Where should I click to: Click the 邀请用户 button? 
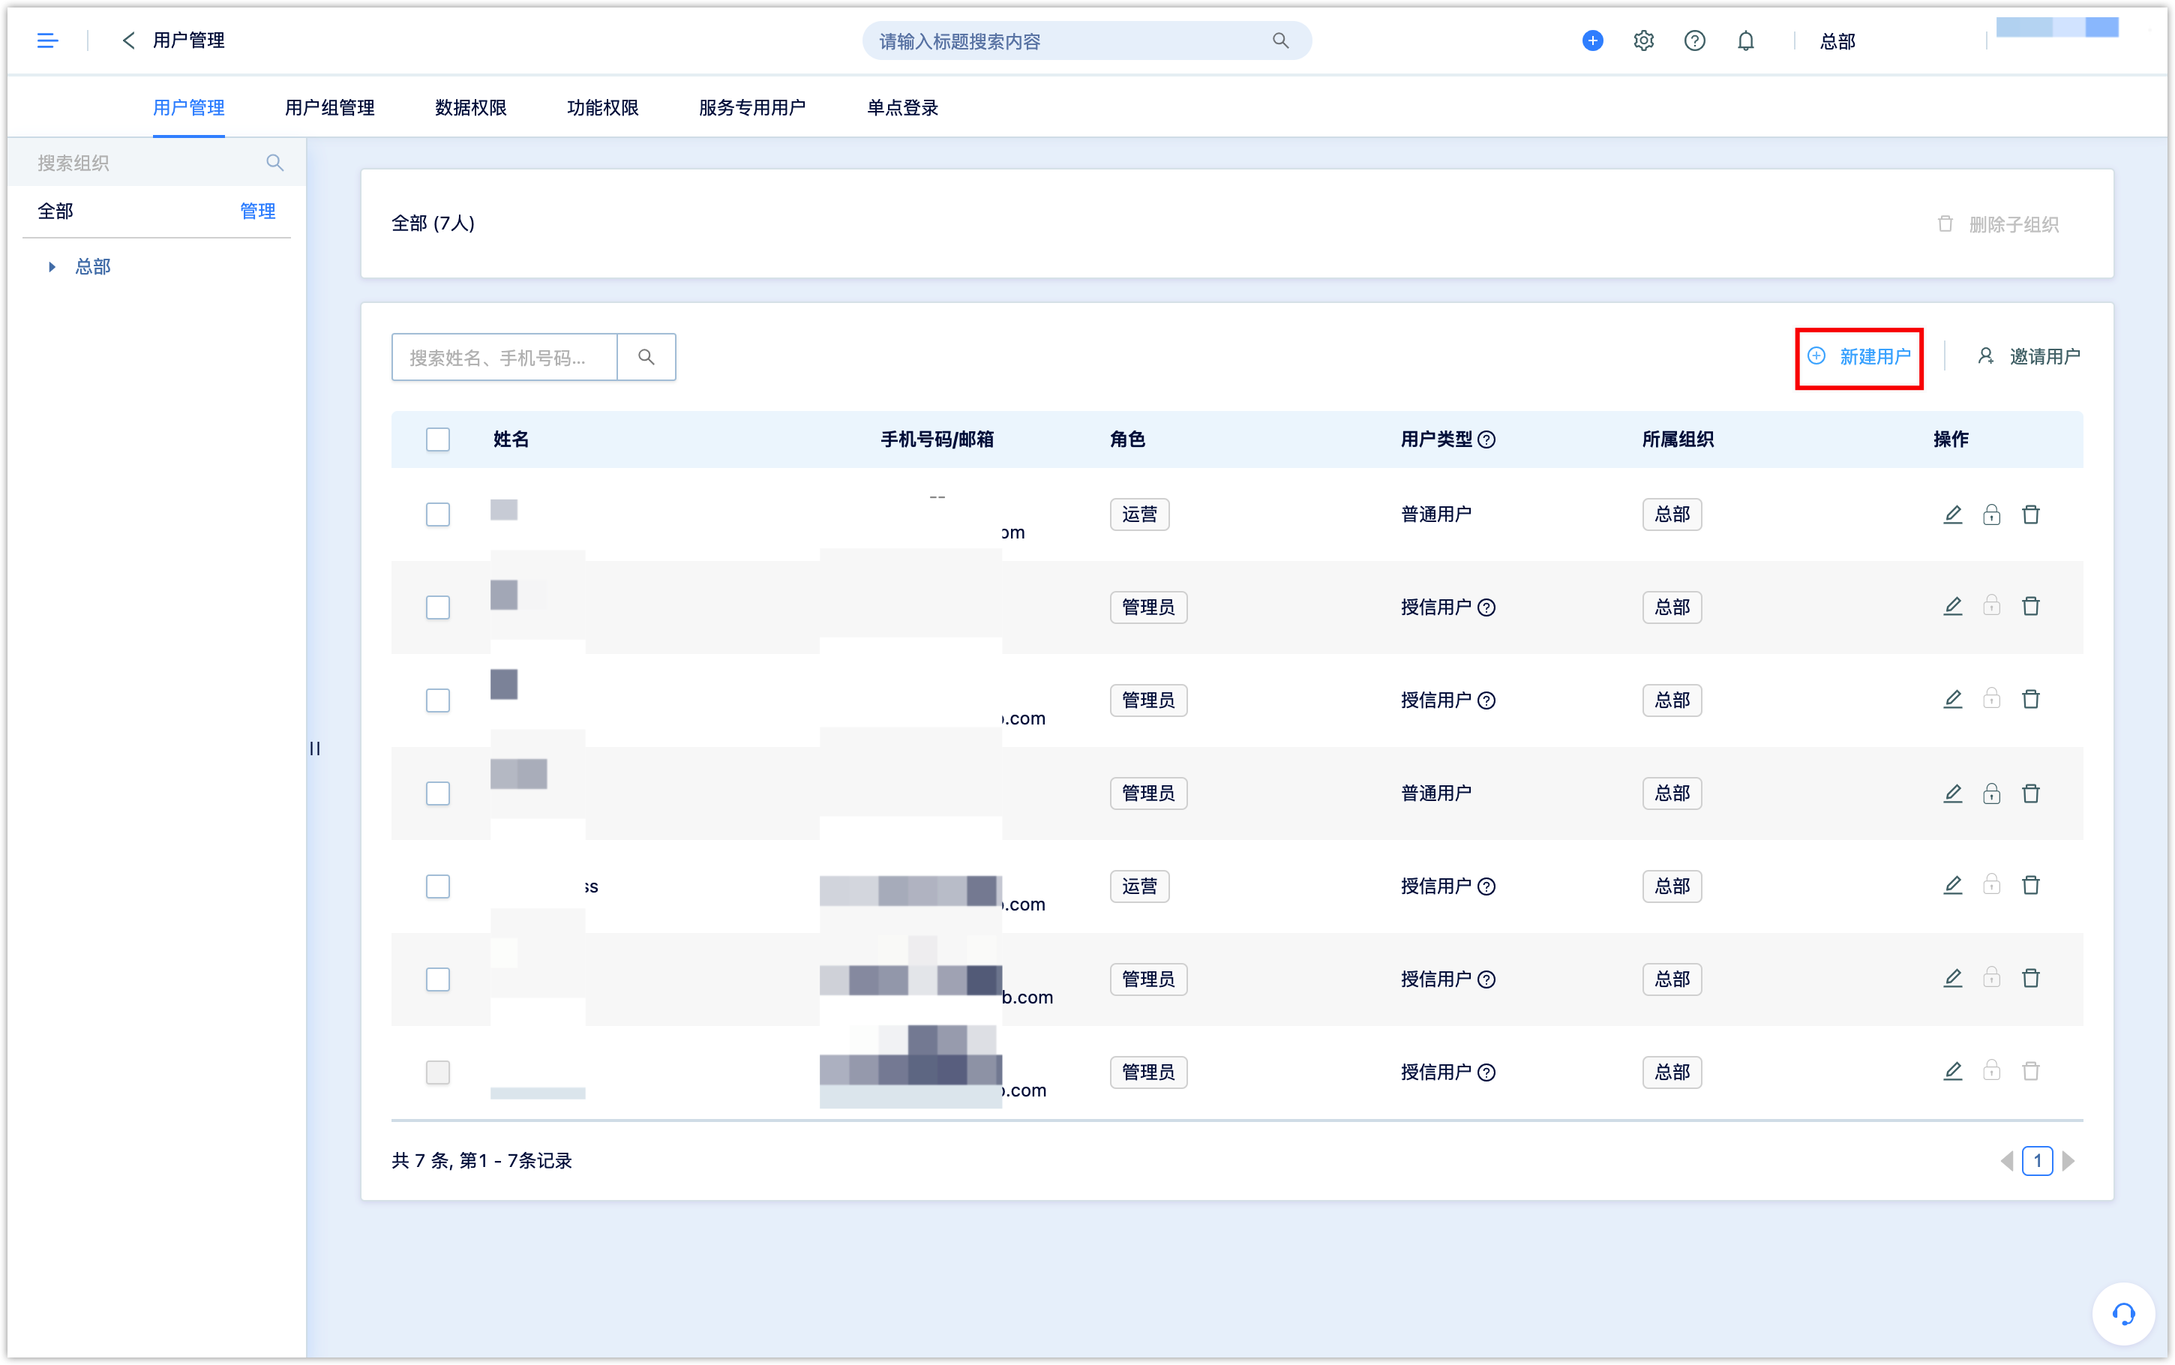point(2029,358)
